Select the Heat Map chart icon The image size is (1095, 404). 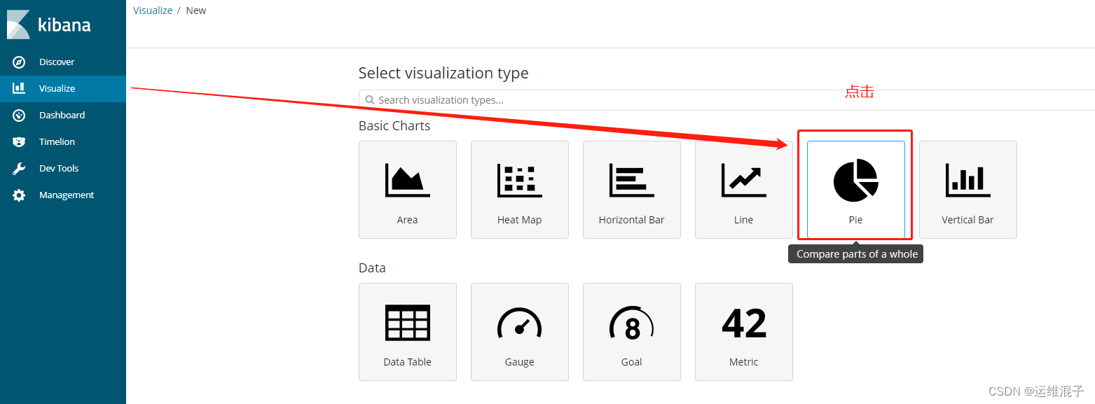click(520, 180)
